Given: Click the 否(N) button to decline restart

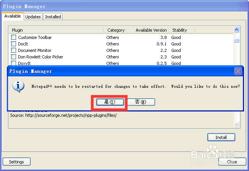Looking at the screenshot, I should [141, 102].
